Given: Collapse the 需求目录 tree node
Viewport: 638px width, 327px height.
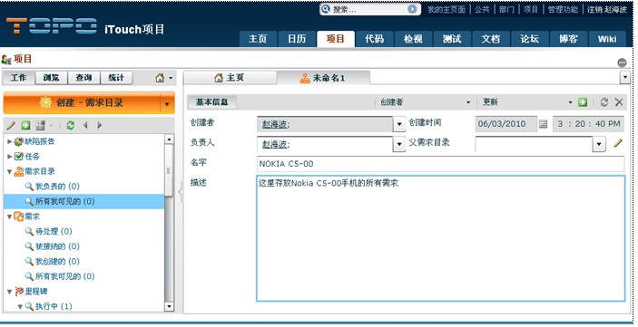Looking at the screenshot, I should point(10,171).
